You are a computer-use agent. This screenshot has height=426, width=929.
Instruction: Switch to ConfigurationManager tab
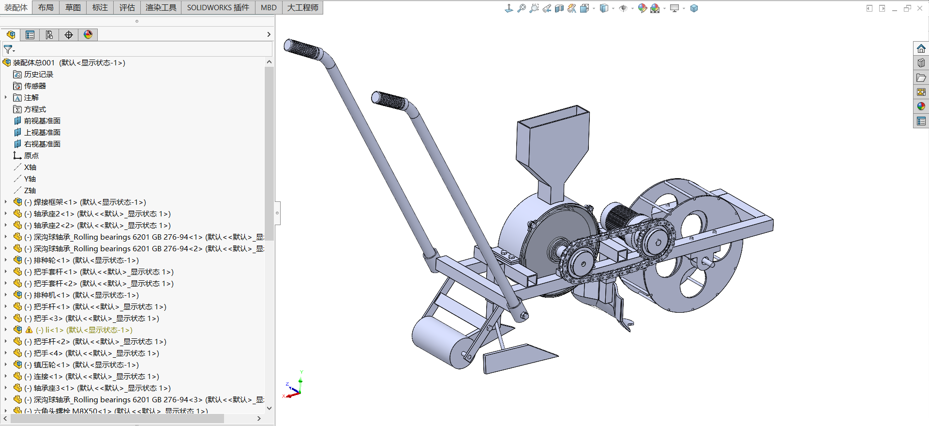(49, 35)
